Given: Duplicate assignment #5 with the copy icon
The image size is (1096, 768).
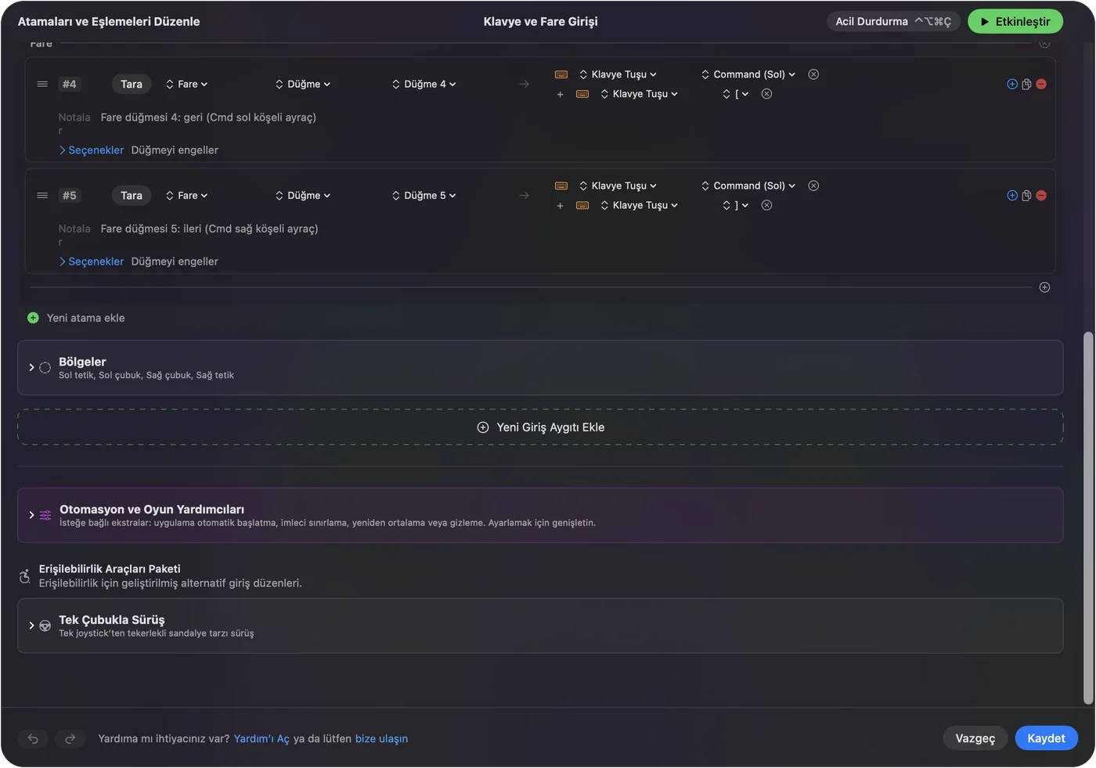Looking at the screenshot, I should (1026, 195).
